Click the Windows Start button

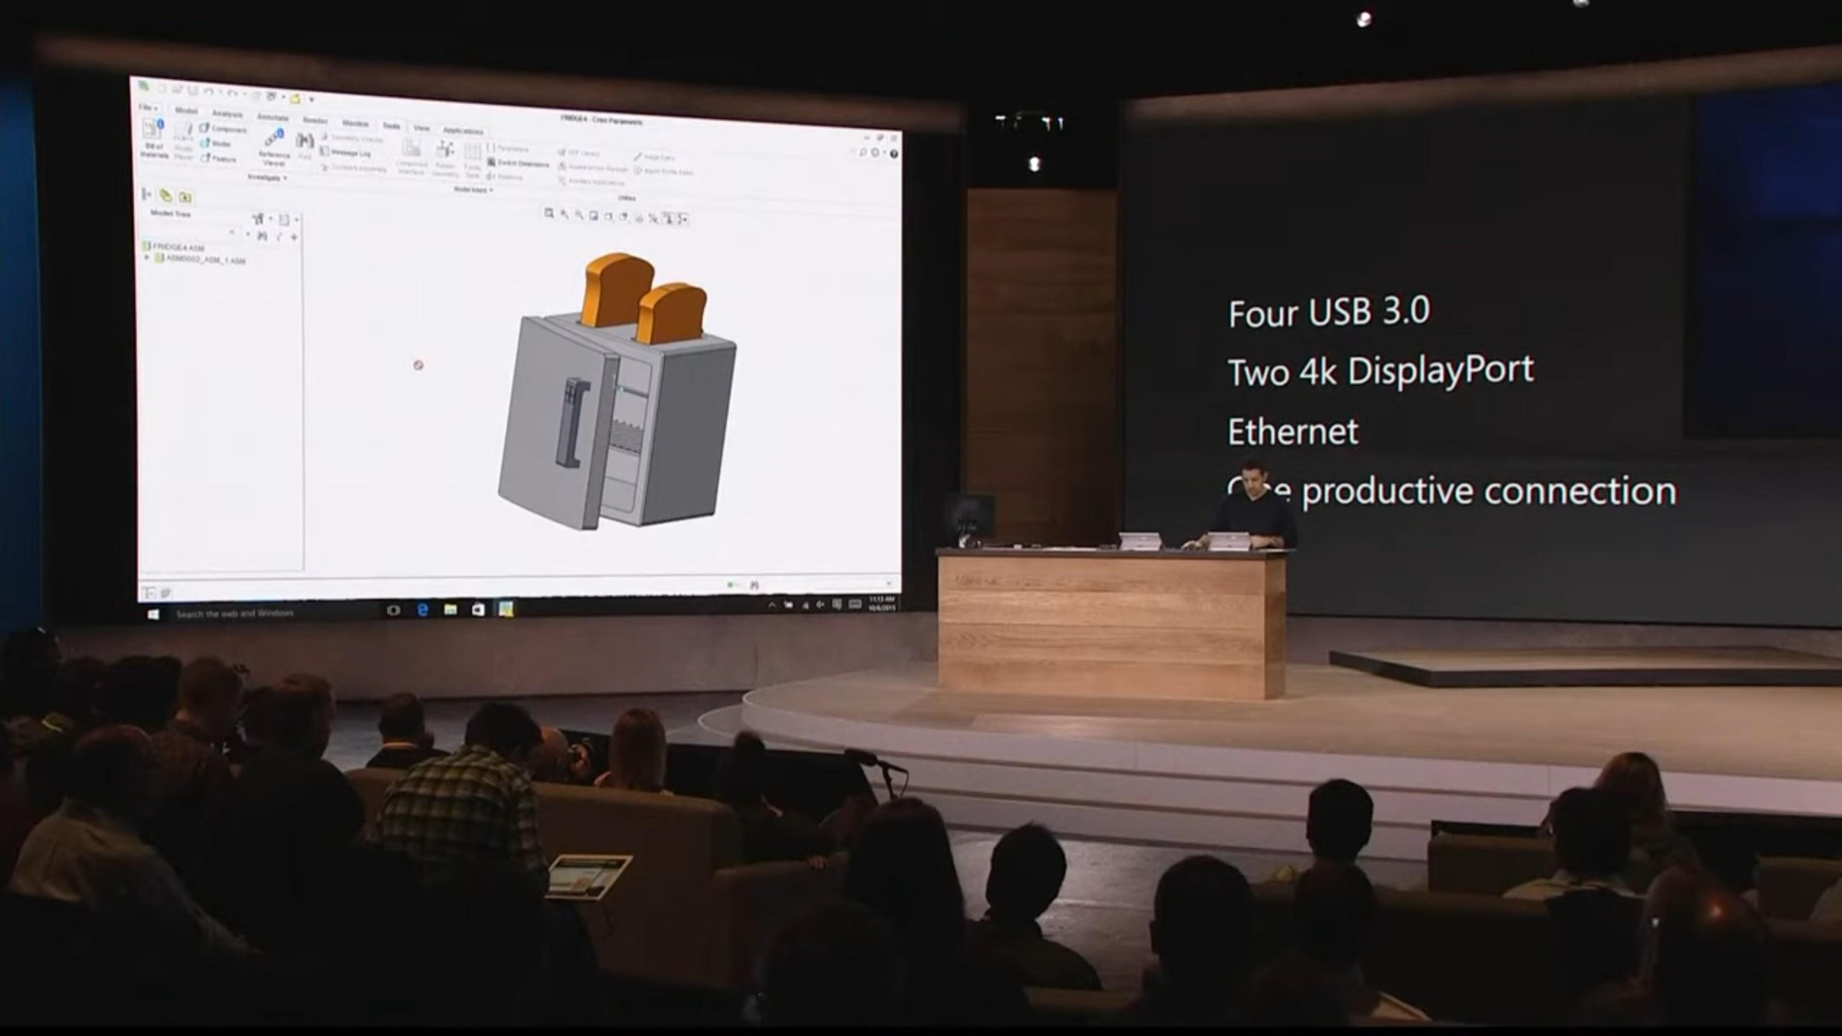point(153,614)
